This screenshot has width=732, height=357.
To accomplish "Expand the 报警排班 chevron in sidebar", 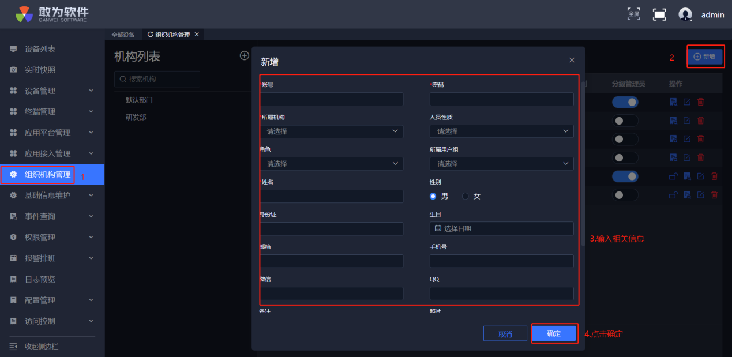I will coord(91,258).
